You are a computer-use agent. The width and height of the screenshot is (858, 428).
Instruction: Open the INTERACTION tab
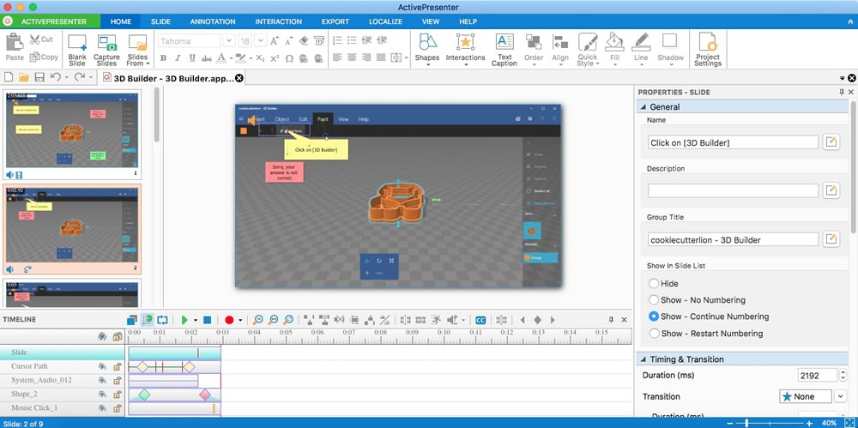tap(279, 21)
